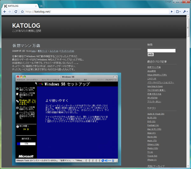Click the 最近のブログ記事 sidebar heading

[157, 62]
